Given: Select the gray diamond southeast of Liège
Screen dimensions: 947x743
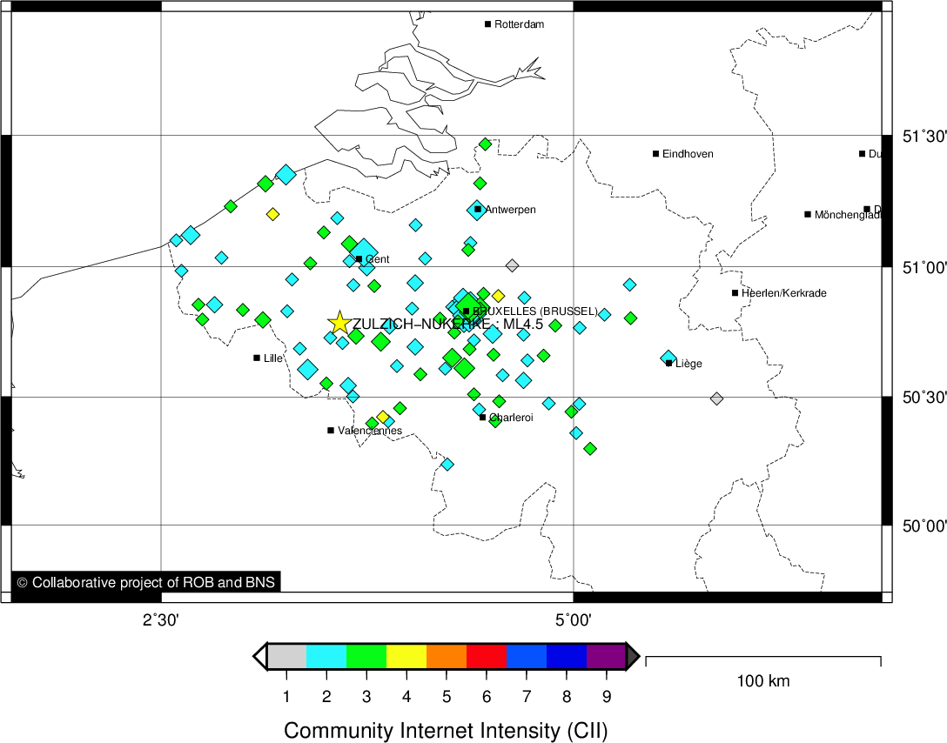Looking at the screenshot, I should pos(716,398).
